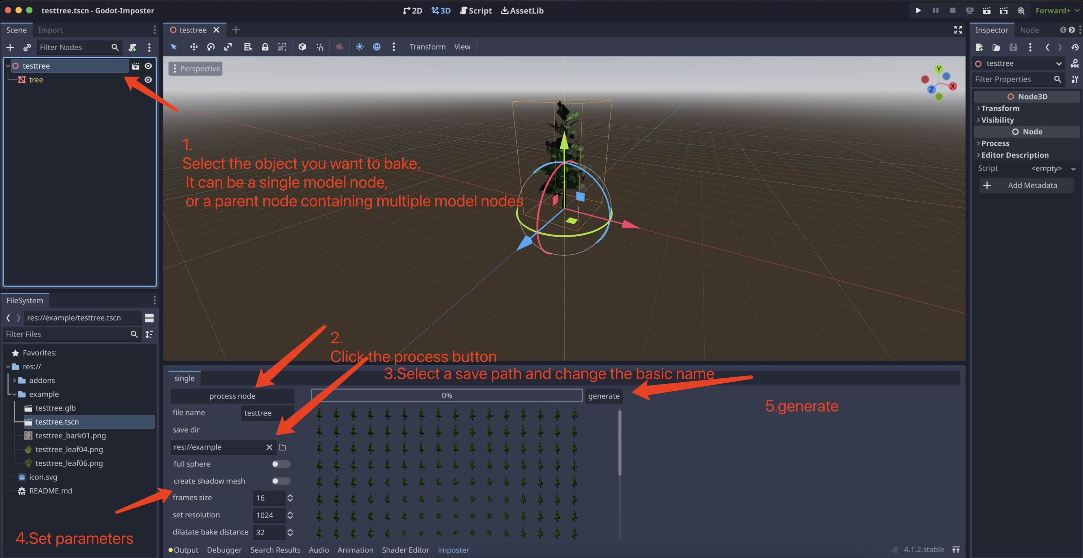Activate the Rotate mode tool

click(210, 47)
